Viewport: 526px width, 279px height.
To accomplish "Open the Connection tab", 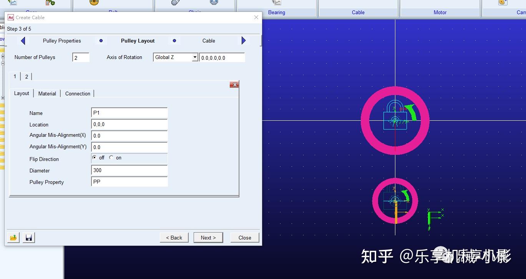I will (x=77, y=94).
